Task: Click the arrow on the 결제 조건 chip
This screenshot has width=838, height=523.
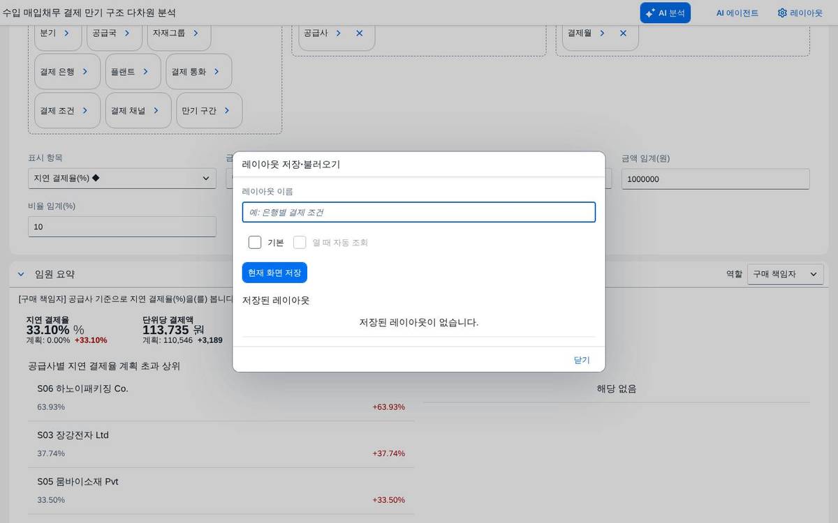Action: [x=85, y=110]
